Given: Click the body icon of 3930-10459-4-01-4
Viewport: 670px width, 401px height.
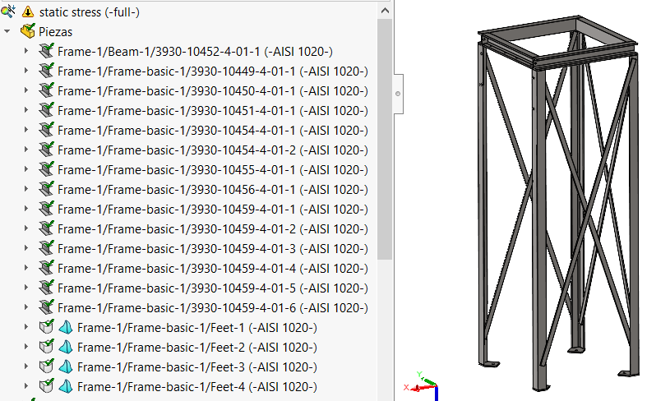Looking at the screenshot, I should pyautogui.click(x=46, y=268).
